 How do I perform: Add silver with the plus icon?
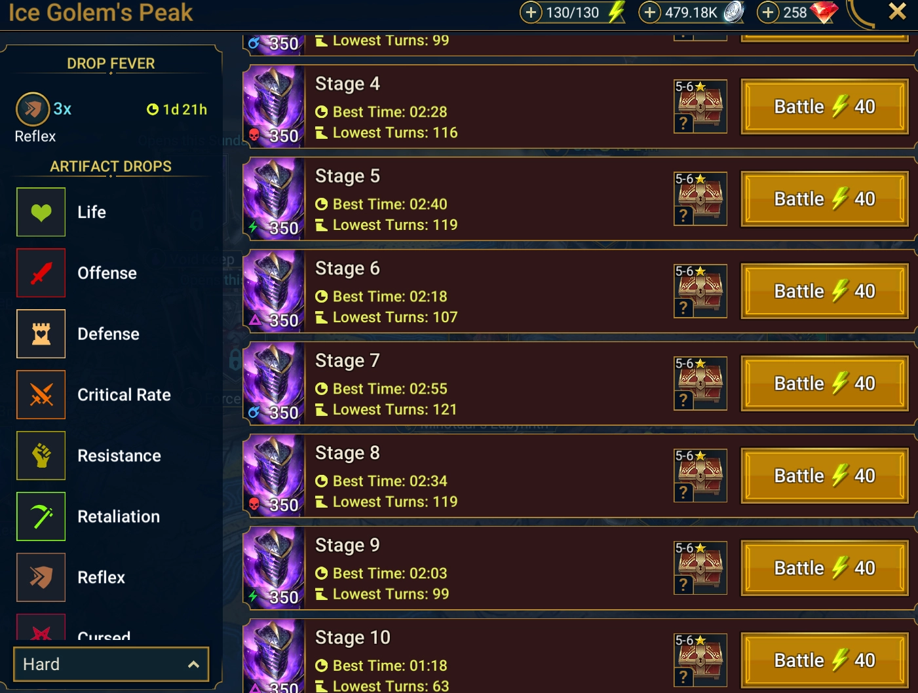[x=649, y=12]
